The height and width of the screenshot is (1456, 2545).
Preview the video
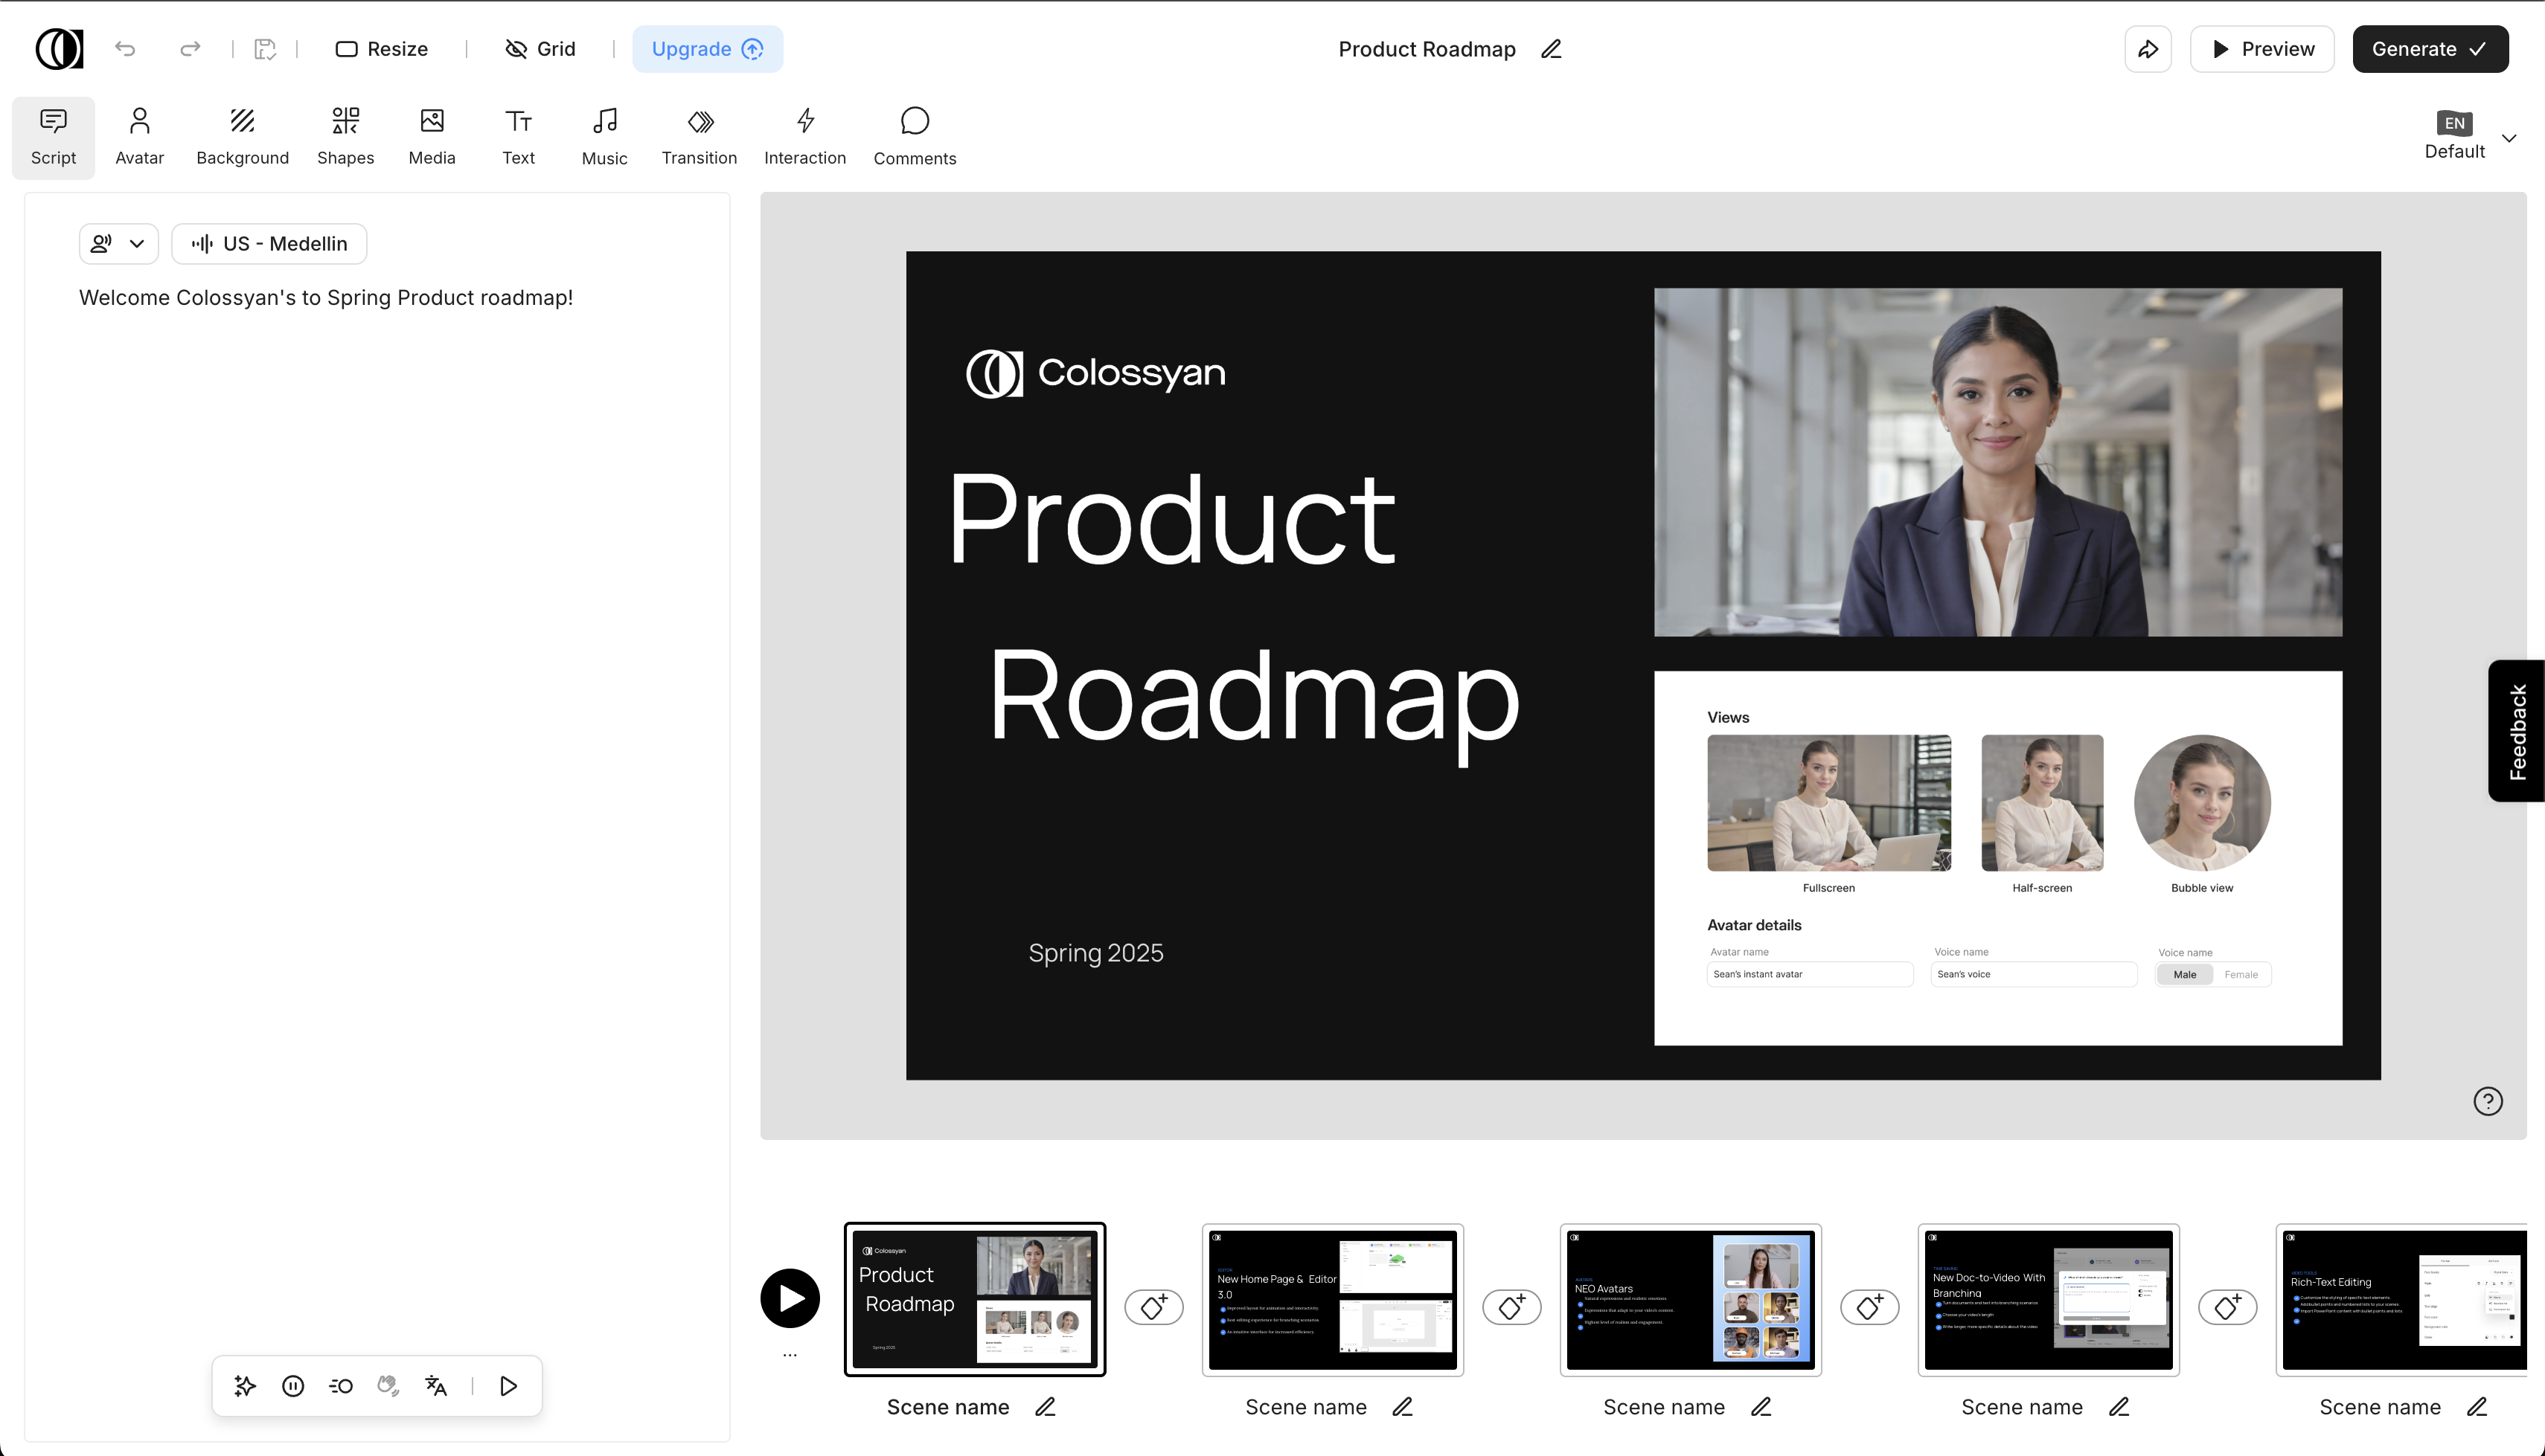pyautogui.click(x=2261, y=49)
